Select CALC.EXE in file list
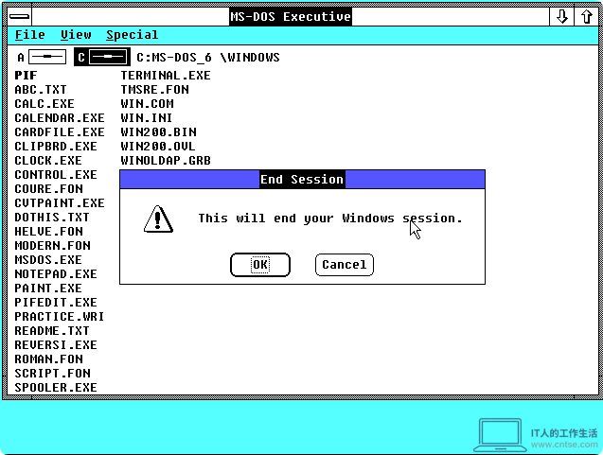Image resolution: width=603 pixels, height=455 pixels. click(x=44, y=104)
